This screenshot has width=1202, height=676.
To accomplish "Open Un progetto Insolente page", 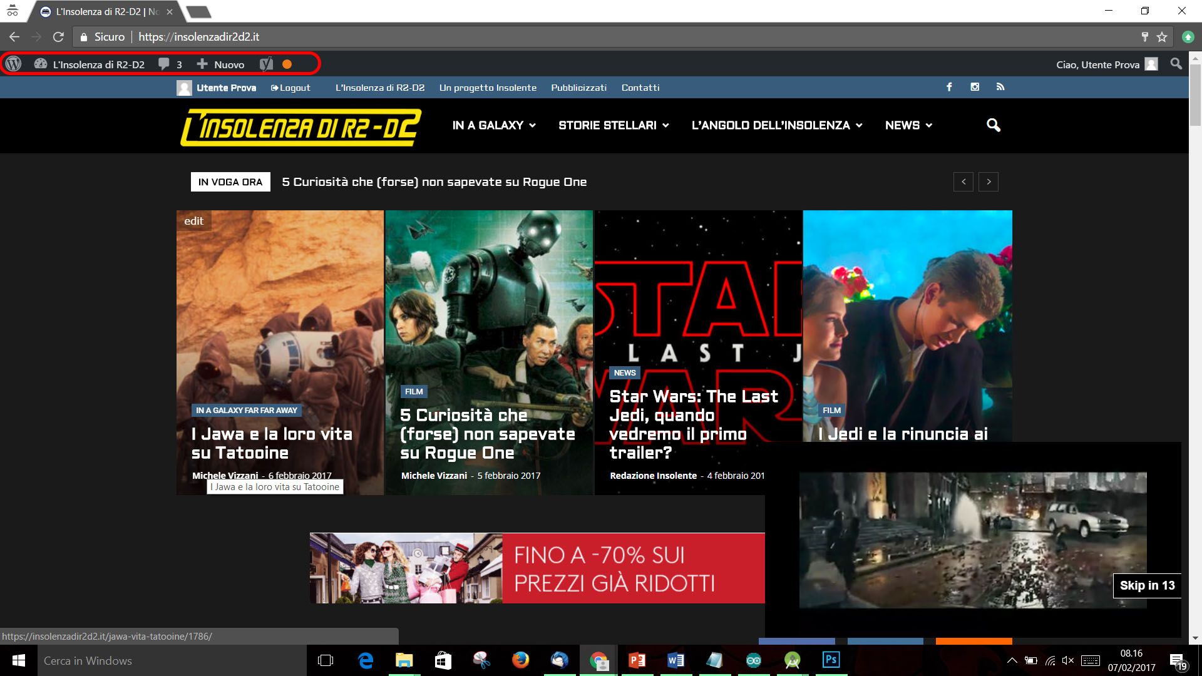I will 488,88.
